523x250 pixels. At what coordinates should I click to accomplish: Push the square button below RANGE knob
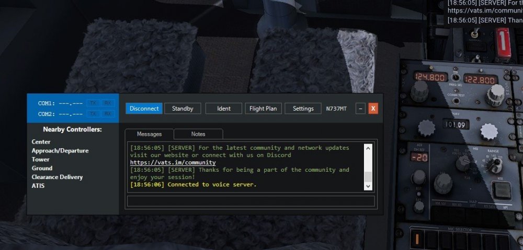tap(502, 190)
